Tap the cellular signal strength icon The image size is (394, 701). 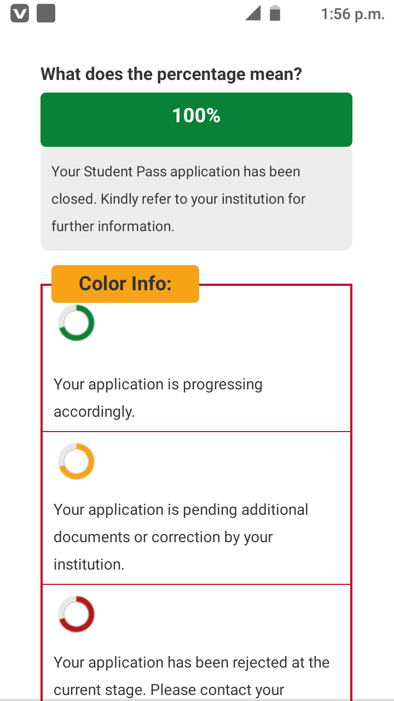253,13
